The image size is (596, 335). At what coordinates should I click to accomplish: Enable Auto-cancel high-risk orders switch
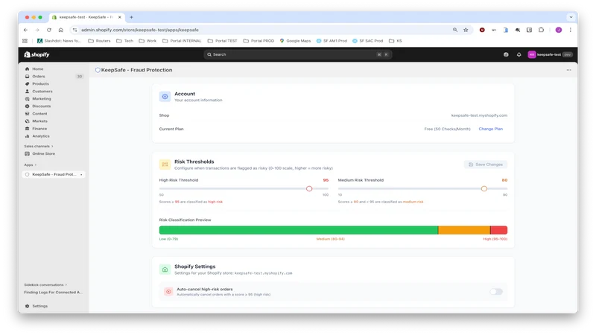[x=496, y=292]
